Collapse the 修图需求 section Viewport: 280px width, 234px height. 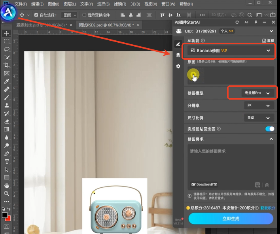pos(271,139)
